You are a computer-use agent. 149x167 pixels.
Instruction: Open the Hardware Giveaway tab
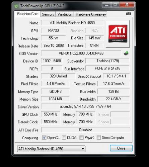[x=91, y=14]
